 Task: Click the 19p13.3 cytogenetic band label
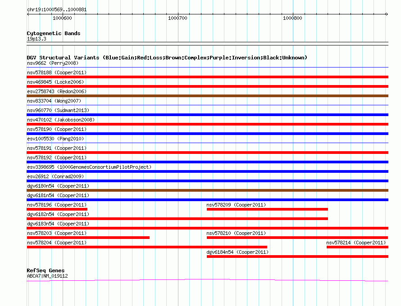pyautogui.click(x=36, y=39)
